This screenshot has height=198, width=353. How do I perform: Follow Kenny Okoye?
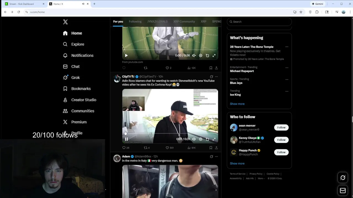tap(281, 140)
